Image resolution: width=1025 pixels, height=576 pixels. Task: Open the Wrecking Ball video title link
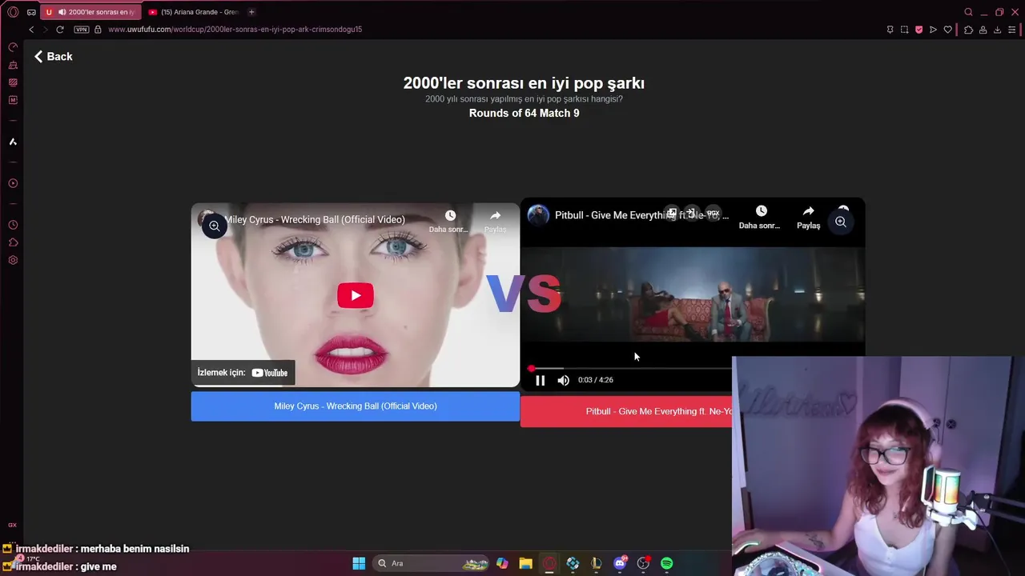pos(314,220)
